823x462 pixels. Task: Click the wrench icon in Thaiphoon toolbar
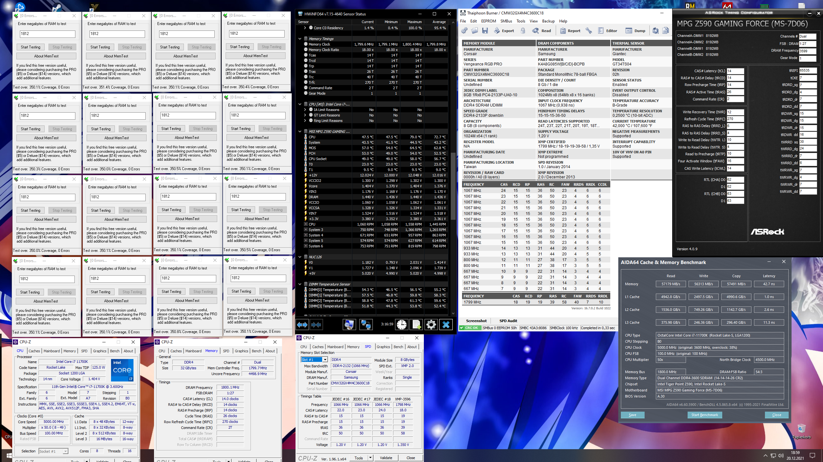point(588,31)
